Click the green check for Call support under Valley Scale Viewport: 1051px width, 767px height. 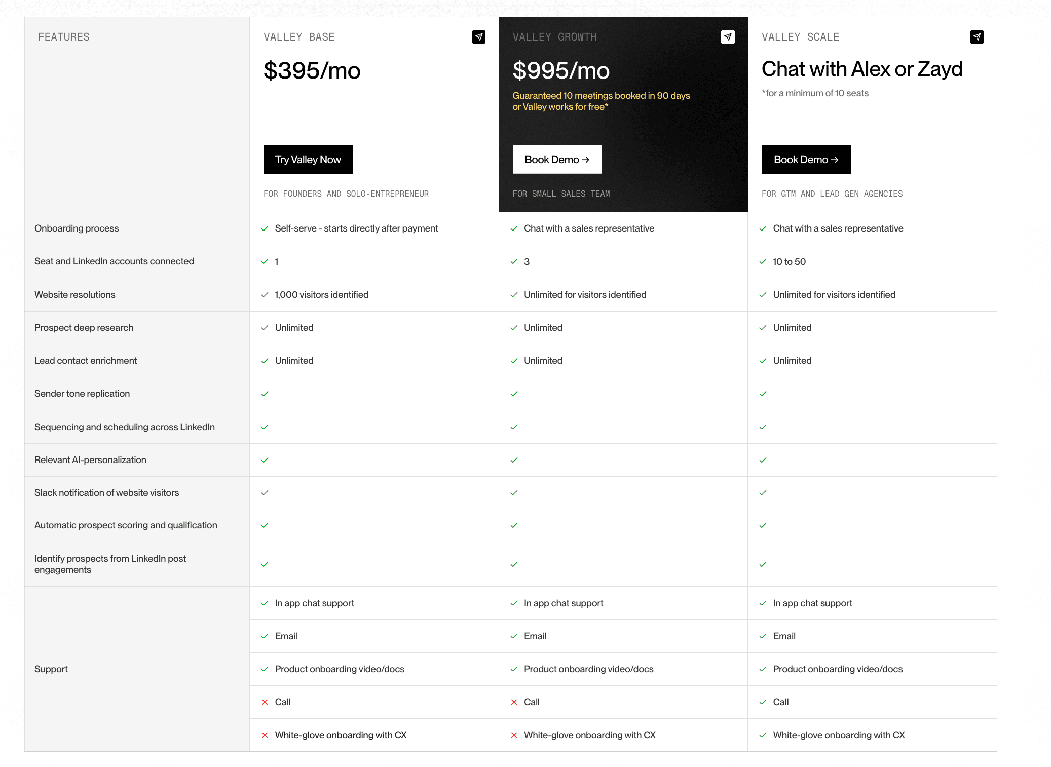pyautogui.click(x=763, y=702)
